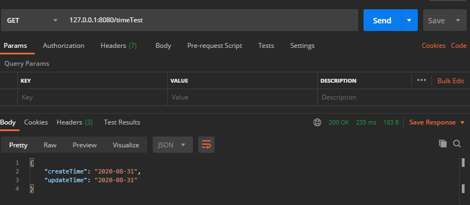
Task: Expand the Save button arrow options
Action: click(x=458, y=20)
